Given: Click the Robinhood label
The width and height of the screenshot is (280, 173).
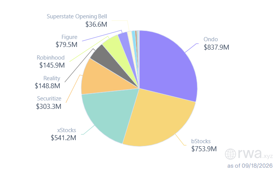Looking at the screenshot, I should pos(50,58).
